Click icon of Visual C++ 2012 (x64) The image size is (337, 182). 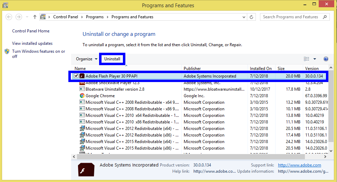(82, 129)
